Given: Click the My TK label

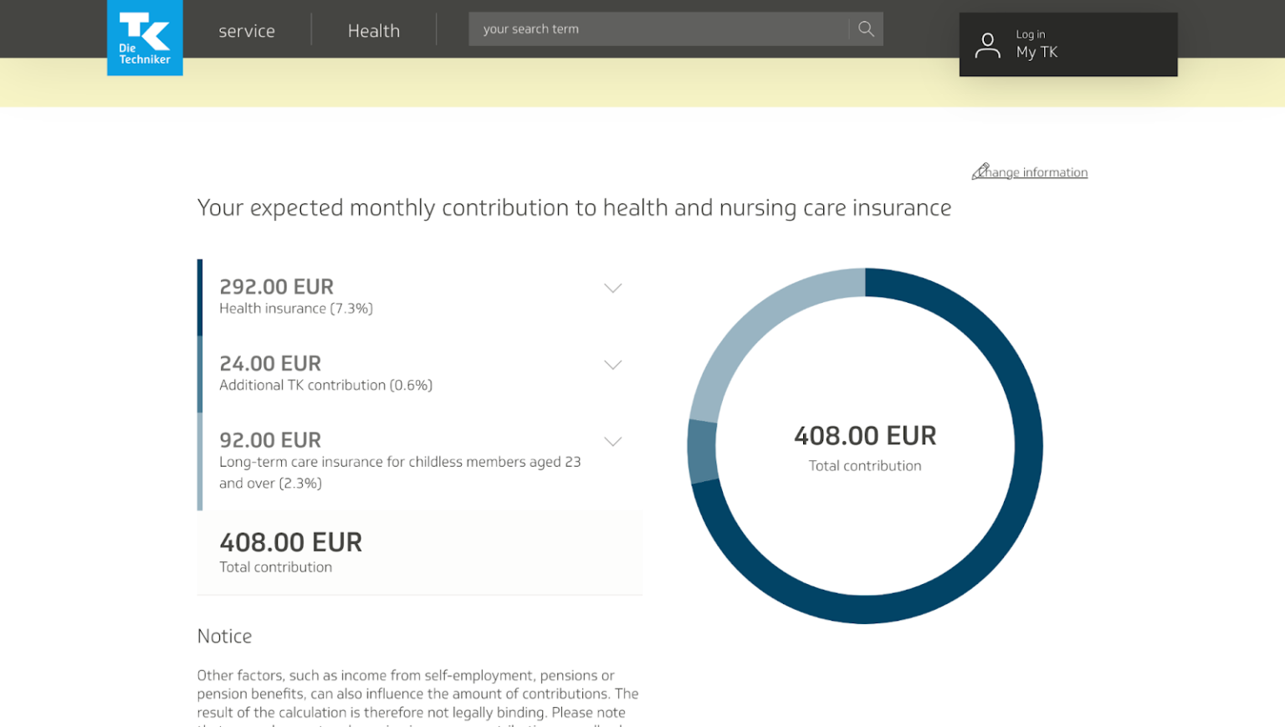Looking at the screenshot, I should pyautogui.click(x=1037, y=52).
